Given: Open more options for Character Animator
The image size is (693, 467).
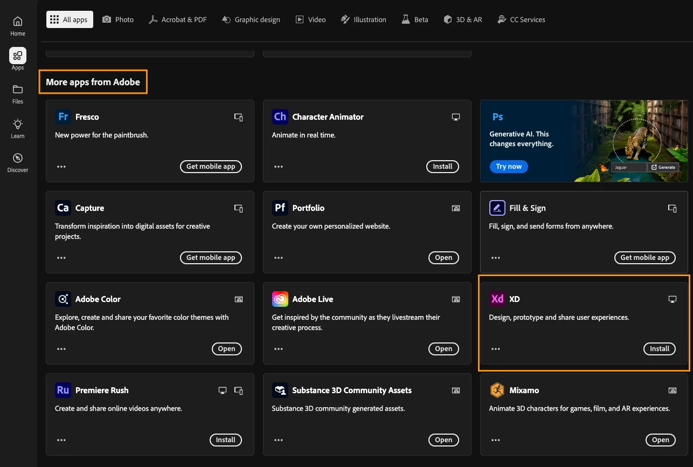Looking at the screenshot, I should (279, 167).
